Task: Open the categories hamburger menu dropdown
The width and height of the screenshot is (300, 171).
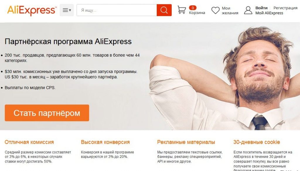Action: coord(67,10)
